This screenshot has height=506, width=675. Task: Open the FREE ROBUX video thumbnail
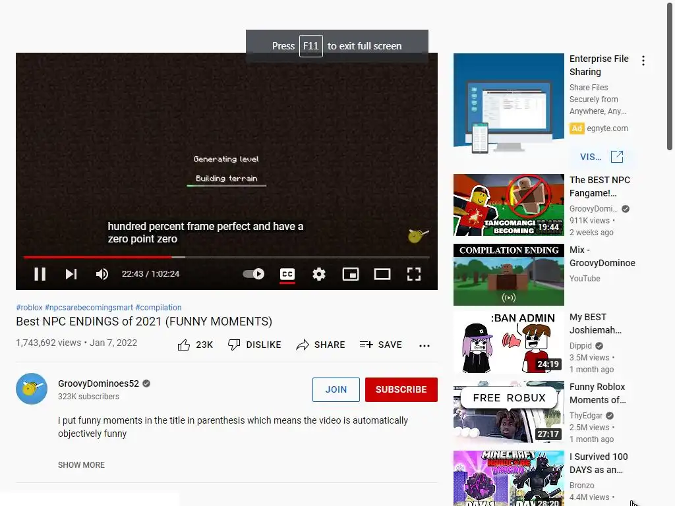[x=509, y=412]
